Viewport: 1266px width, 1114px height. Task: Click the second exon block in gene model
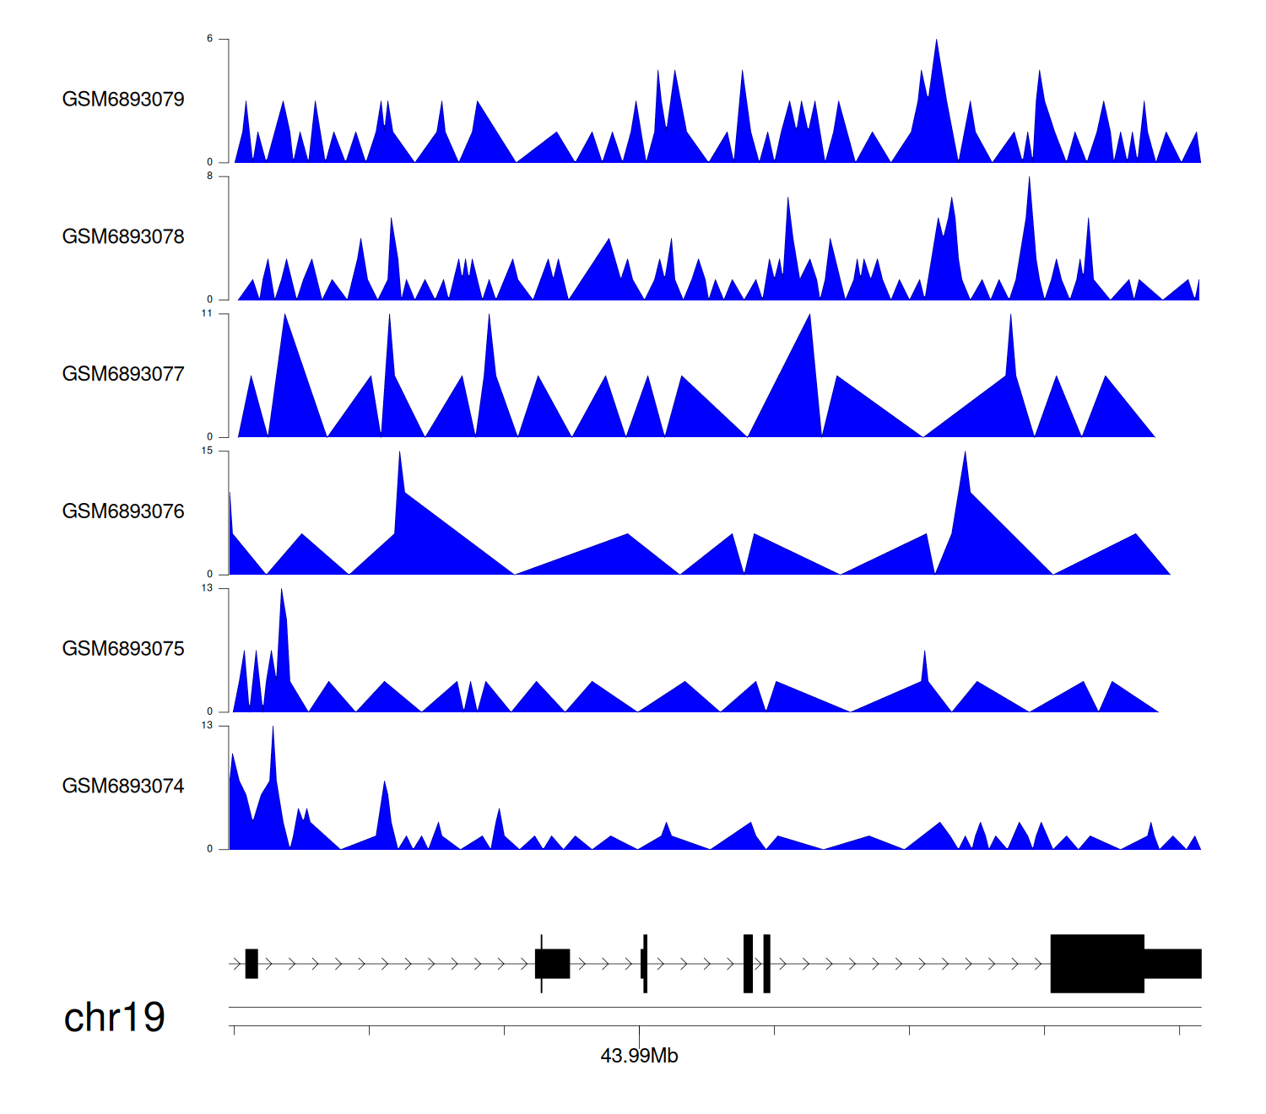[x=553, y=964]
